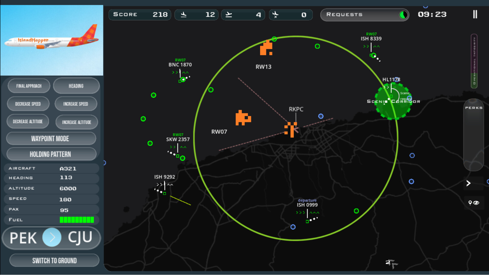Screen dimensions: 489x275
Task: Enable Waypoint Mode
Action: 51,139
